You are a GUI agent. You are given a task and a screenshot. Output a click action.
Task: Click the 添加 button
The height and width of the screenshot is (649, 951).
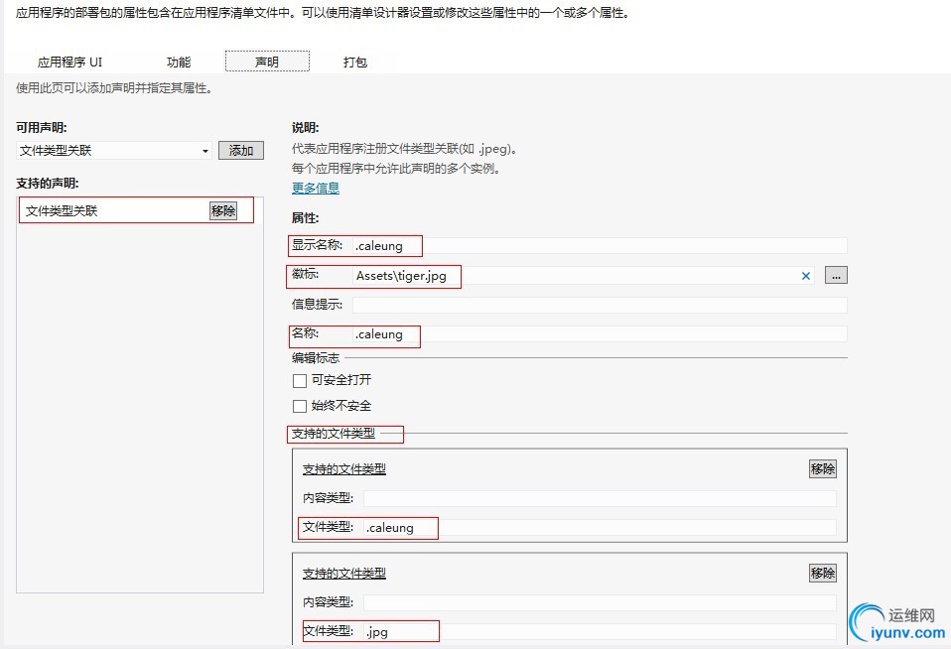[x=241, y=151]
